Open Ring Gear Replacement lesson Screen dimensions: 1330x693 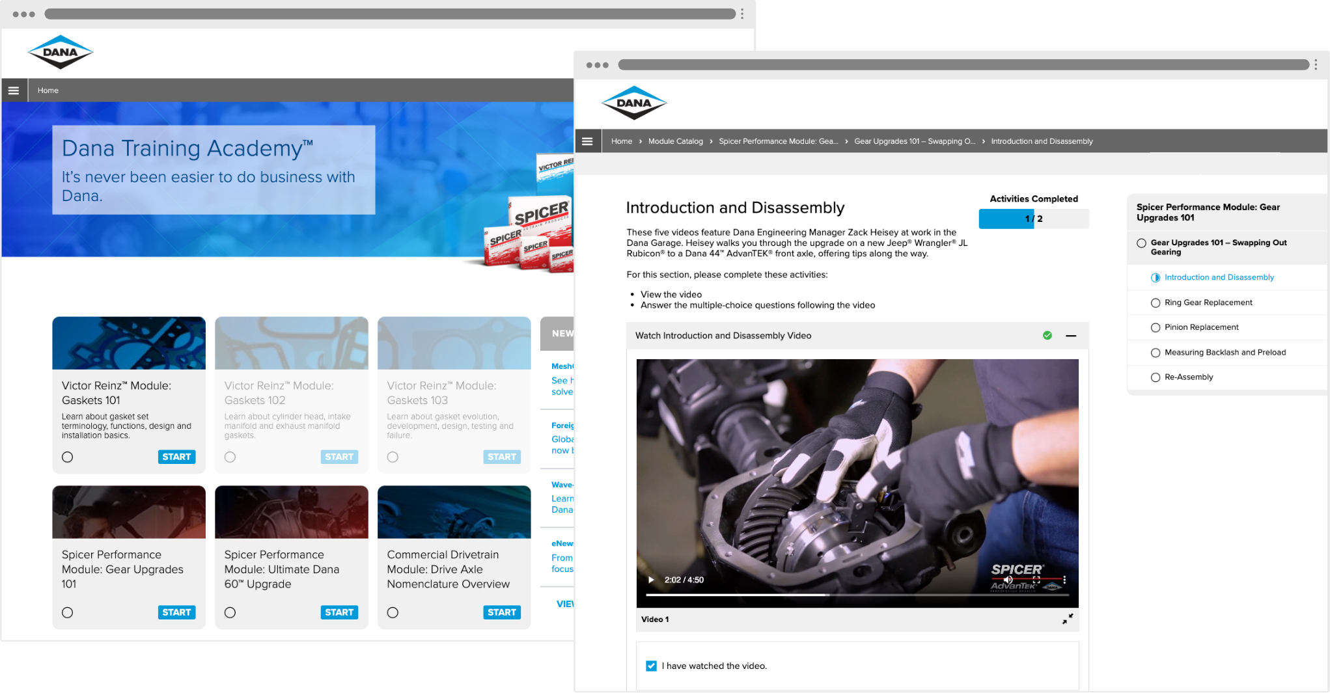tap(1208, 303)
